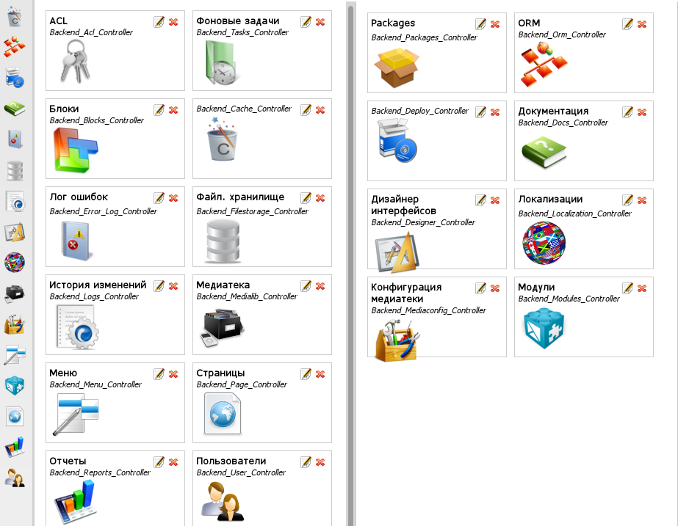The height and width of the screenshot is (526, 689).
Task: Click the Медиатека title
Action: tap(223, 285)
